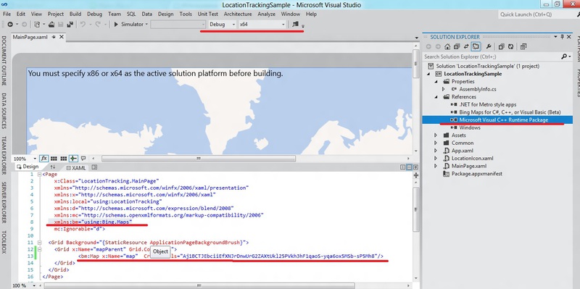This screenshot has width=580, height=289.
Task: Toggle snap to gridlines icon
Action: (x=64, y=159)
